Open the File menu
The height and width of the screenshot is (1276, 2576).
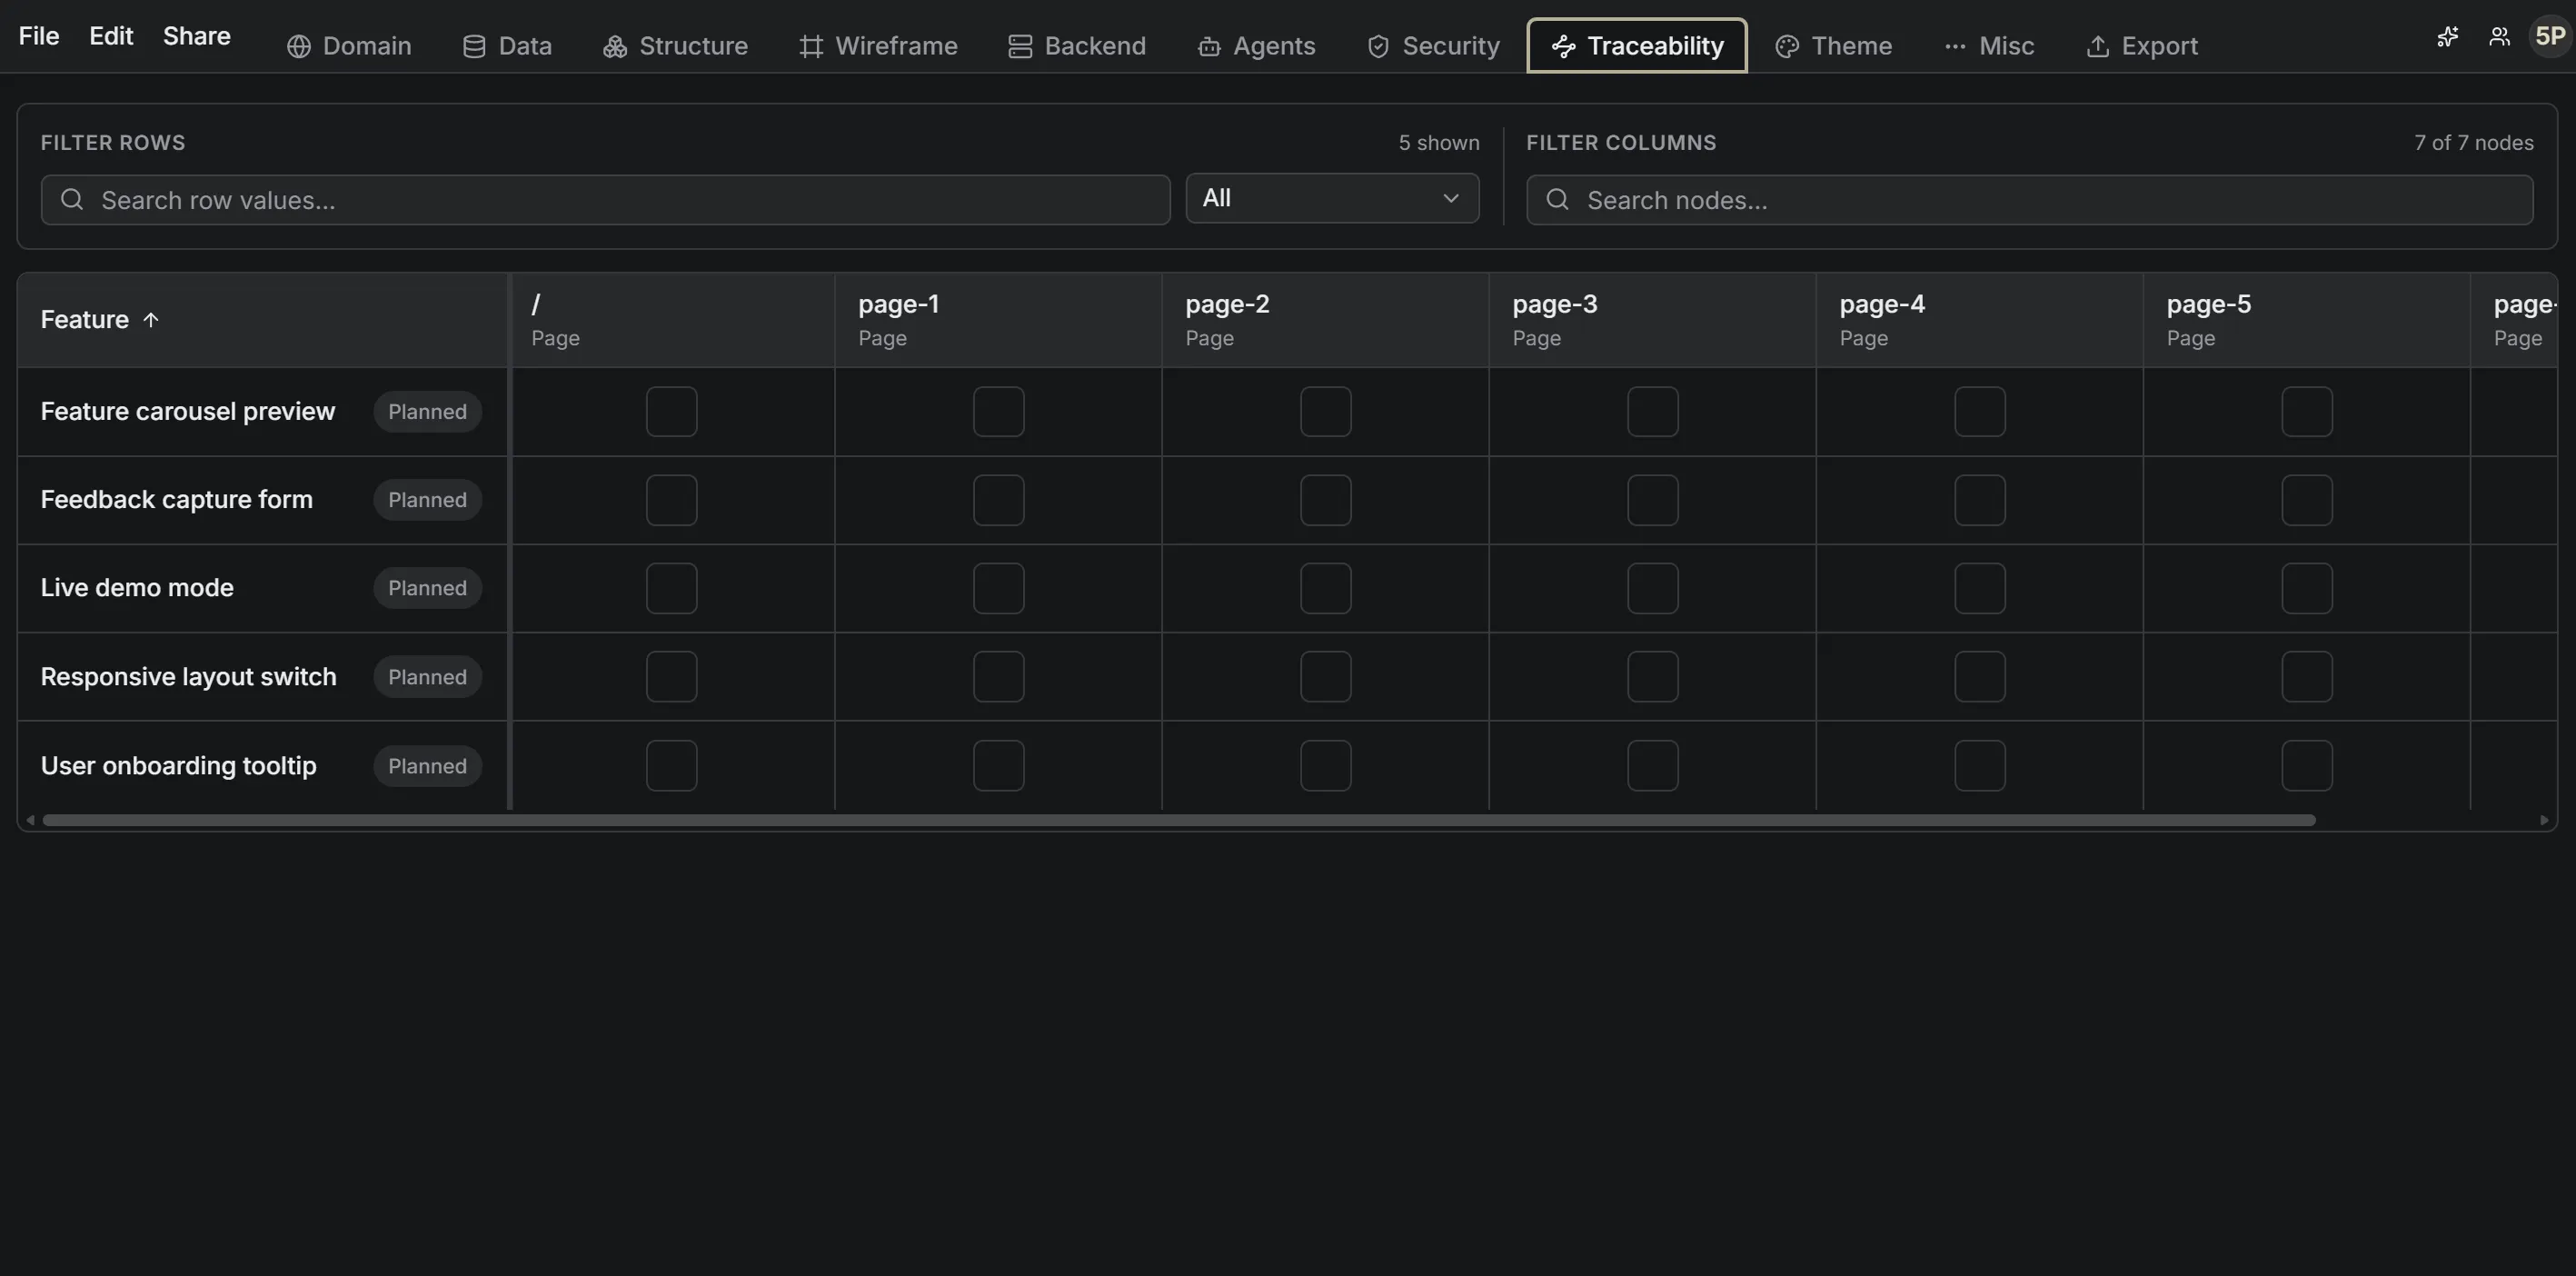point(39,36)
